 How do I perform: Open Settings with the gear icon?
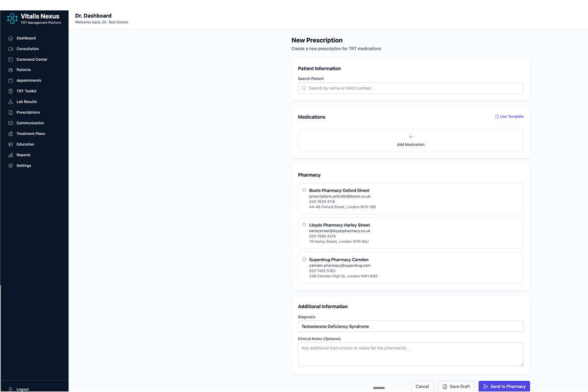coord(11,165)
